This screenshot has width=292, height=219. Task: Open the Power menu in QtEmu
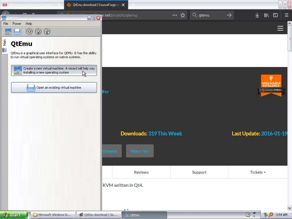tap(17, 24)
